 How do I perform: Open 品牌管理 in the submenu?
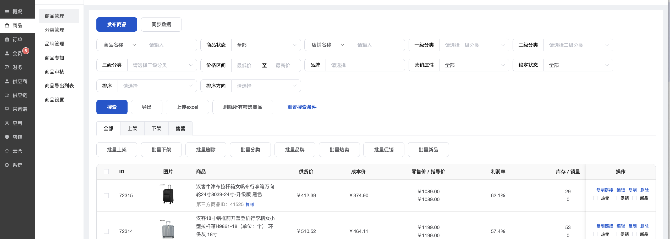(54, 44)
